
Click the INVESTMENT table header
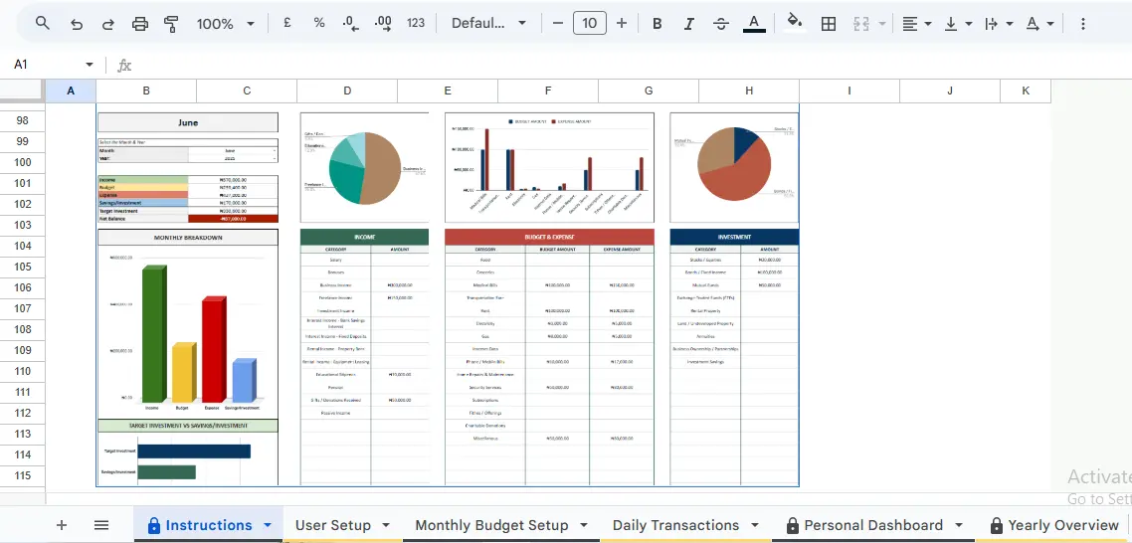coord(734,237)
